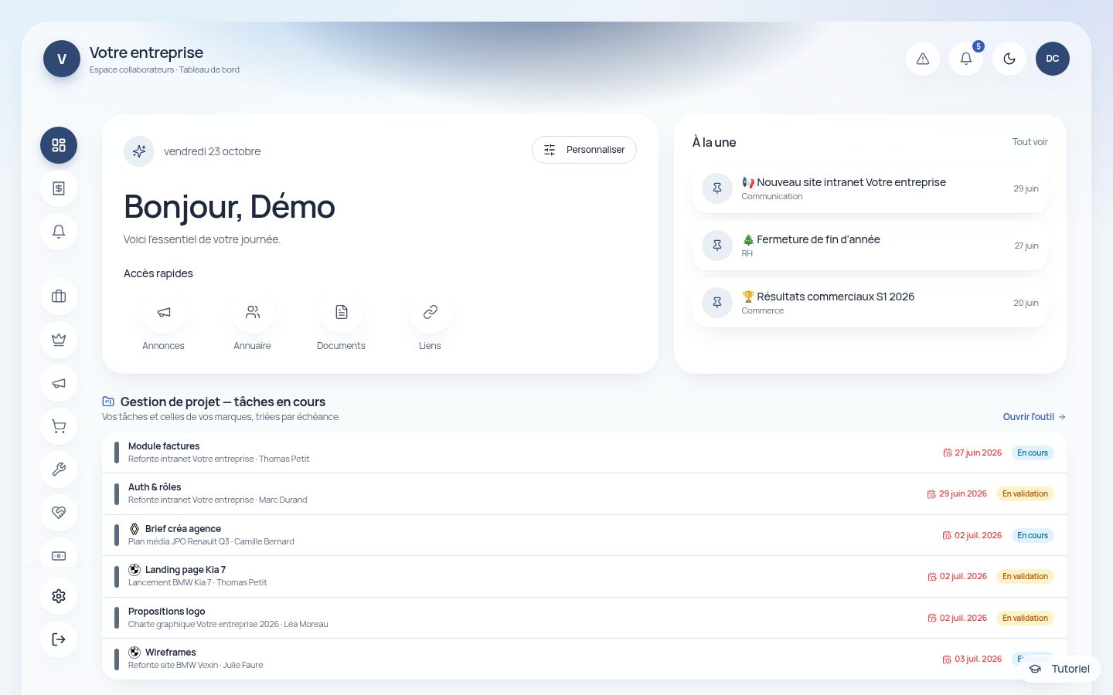The width and height of the screenshot is (1113, 695).
Task: Open header notifications bell with badge 5
Action: coord(966,59)
